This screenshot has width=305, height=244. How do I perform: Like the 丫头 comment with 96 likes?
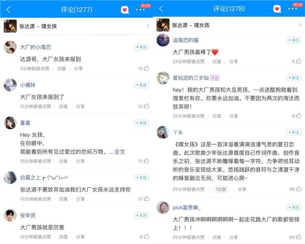coord(298,189)
